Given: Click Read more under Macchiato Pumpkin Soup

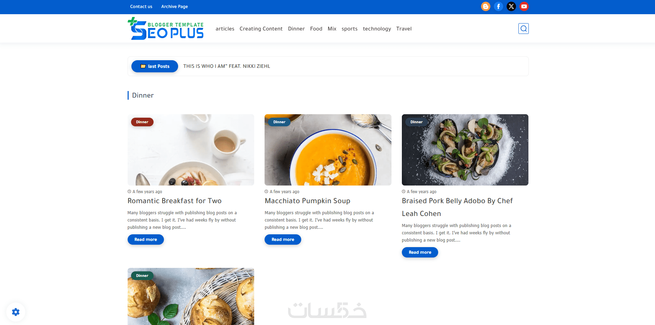Looking at the screenshot, I should coord(283,240).
